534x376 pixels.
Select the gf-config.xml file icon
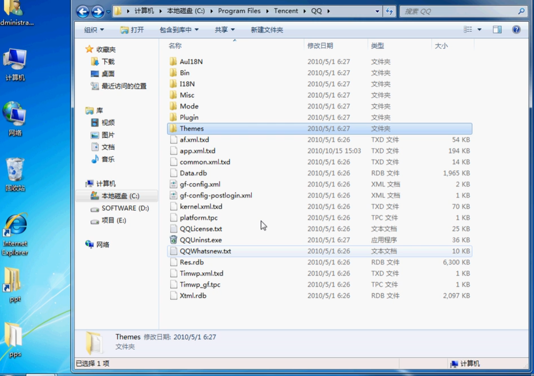(173, 184)
